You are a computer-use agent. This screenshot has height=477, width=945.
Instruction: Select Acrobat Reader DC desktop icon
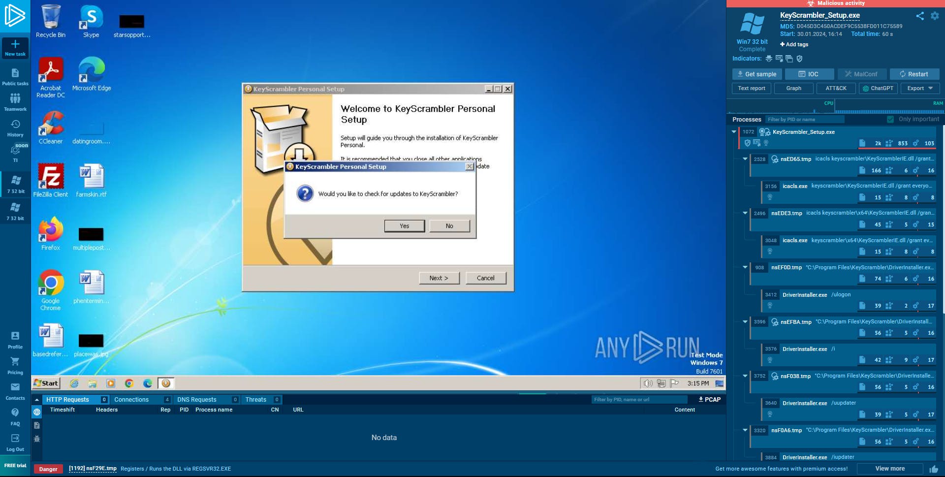point(51,78)
